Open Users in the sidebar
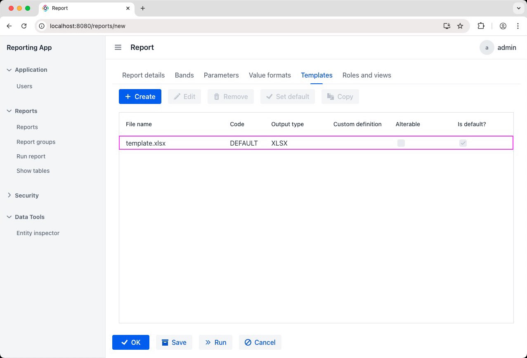527x358 pixels. click(x=24, y=86)
